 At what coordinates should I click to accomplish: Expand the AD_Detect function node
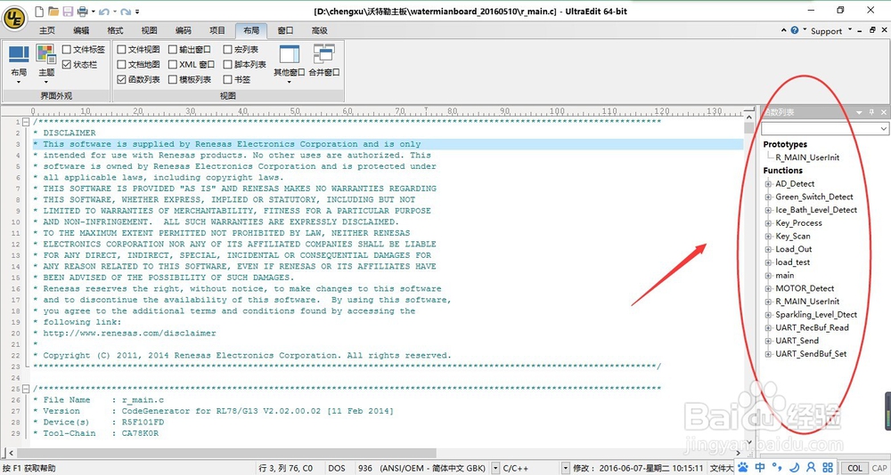(x=769, y=184)
